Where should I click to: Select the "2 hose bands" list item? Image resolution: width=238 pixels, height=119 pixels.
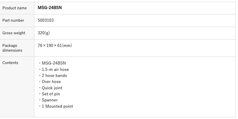(54, 75)
